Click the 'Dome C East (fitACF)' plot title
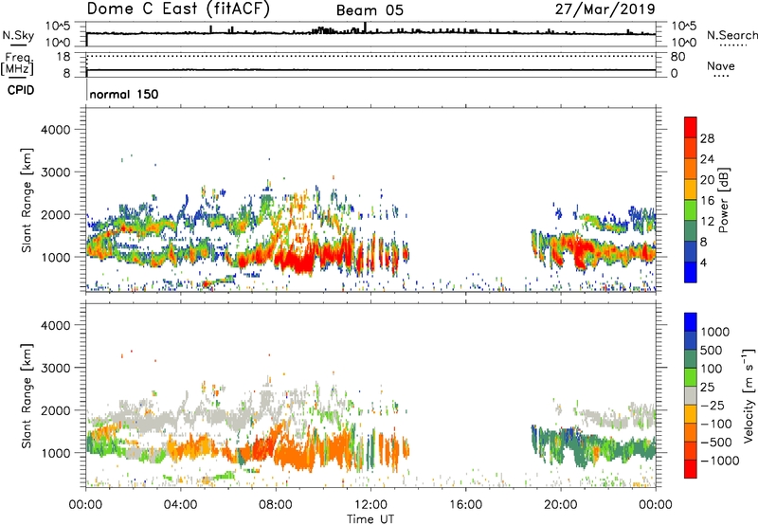 [177, 9]
